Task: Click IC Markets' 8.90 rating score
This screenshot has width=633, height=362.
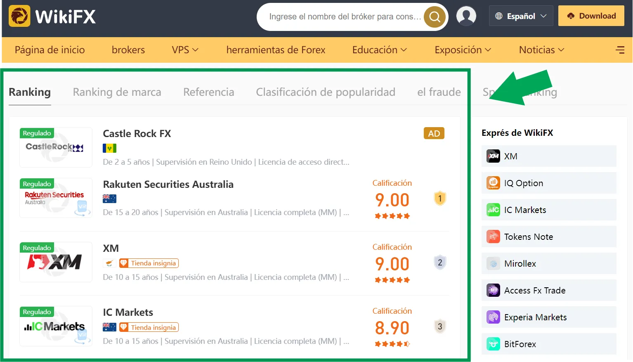Action: pyautogui.click(x=392, y=328)
